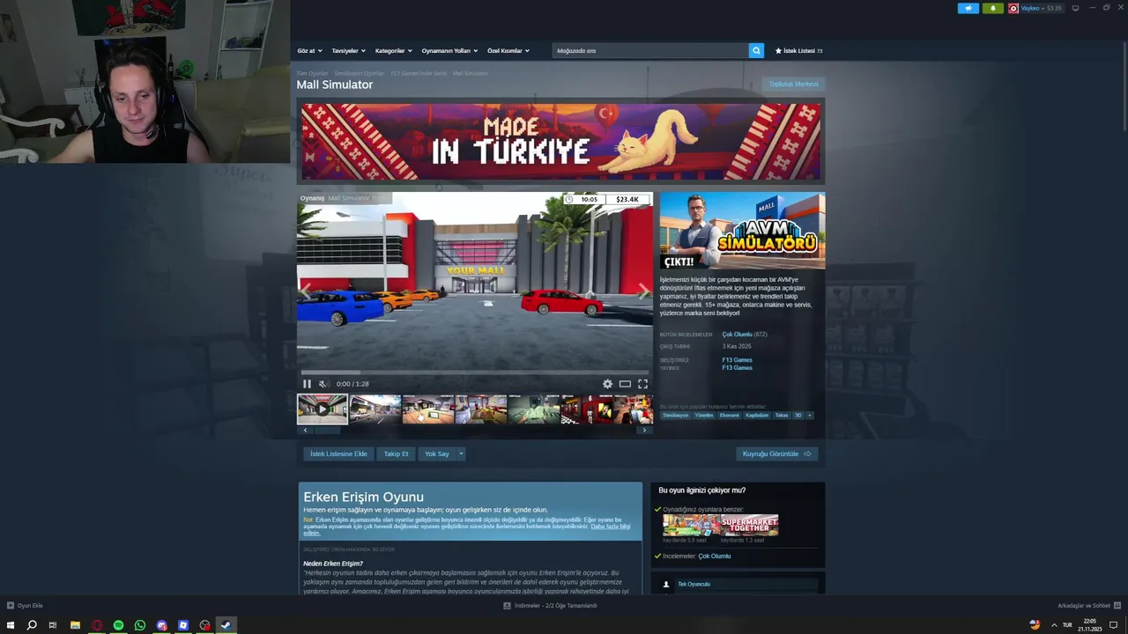Open Spotify from the taskbar

(x=118, y=625)
